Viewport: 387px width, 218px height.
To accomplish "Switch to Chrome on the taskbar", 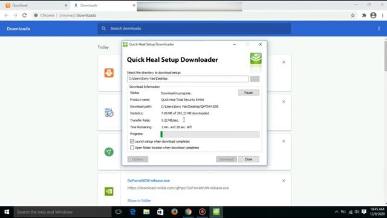I will coord(188,212).
